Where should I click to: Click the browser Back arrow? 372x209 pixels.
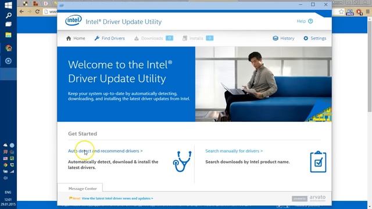pyautogui.click(x=22, y=12)
